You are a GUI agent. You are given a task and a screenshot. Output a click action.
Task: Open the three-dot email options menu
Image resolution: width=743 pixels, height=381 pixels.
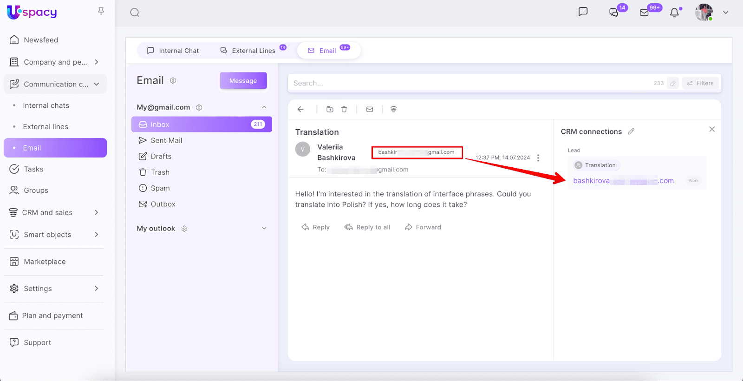[x=538, y=158]
